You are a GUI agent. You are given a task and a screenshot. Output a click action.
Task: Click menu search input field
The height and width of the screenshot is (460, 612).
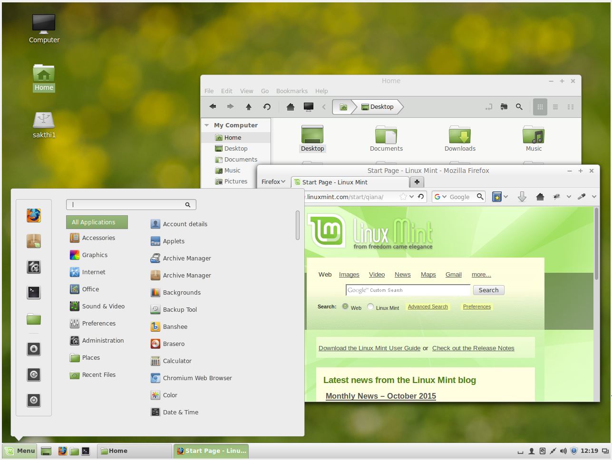click(x=131, y=205)
